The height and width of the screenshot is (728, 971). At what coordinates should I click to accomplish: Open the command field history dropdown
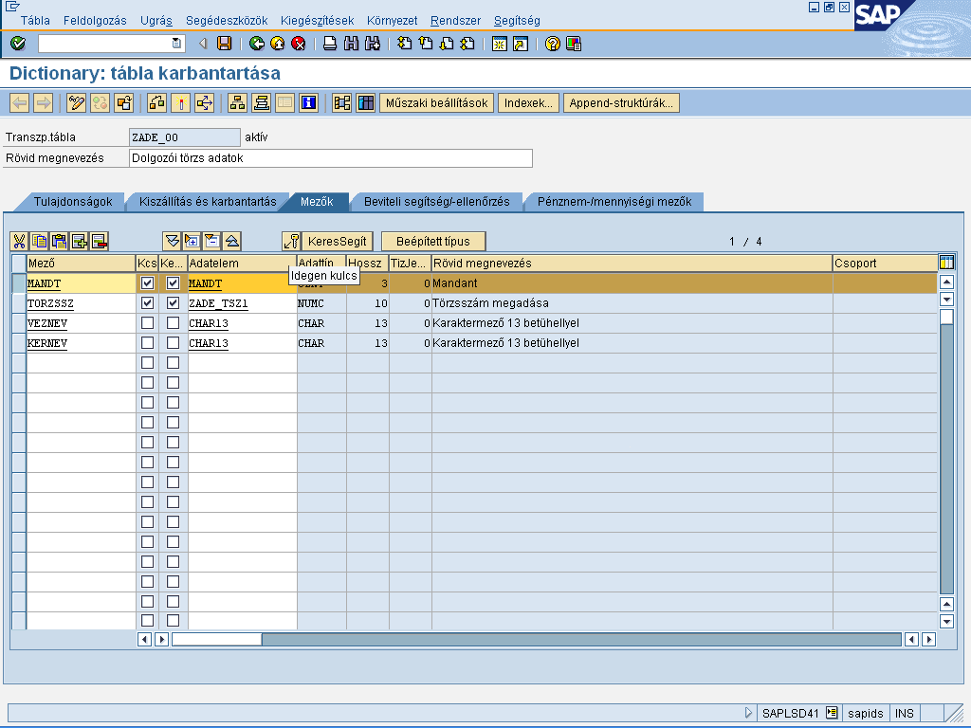coord(176,44)
